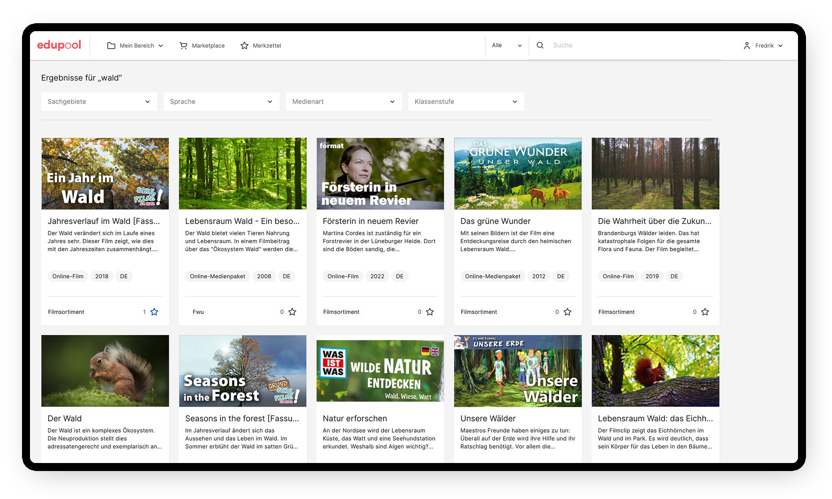Image resolution: width=832 pixels, height=499 pixels.
Task: Click the Marketplace cart icon
Action: click(182, 45)
